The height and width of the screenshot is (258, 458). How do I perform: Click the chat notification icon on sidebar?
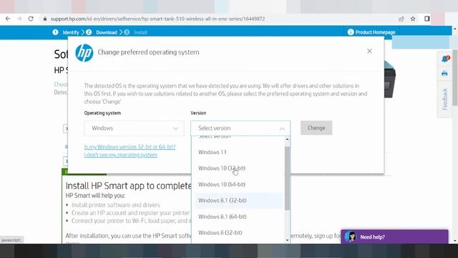(x=445, y=59)
